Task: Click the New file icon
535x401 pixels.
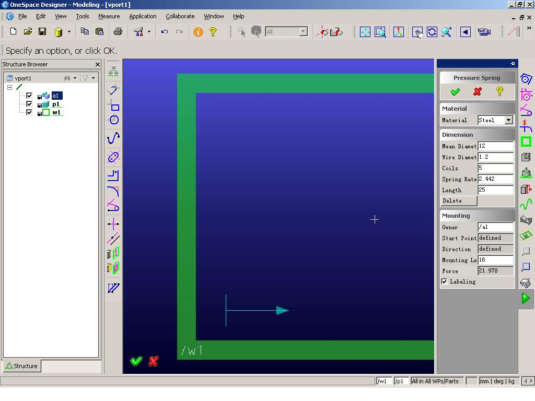Action: point(13,32)
